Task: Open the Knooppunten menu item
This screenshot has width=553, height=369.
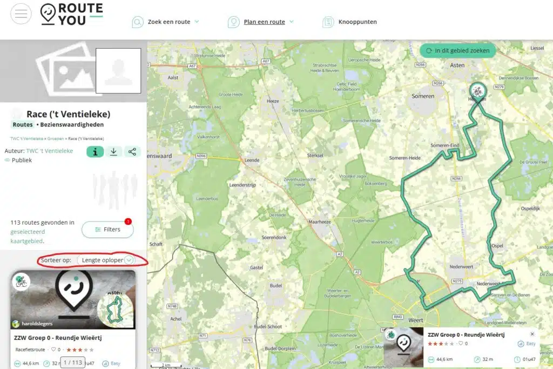Action: [x=357, y=22]
